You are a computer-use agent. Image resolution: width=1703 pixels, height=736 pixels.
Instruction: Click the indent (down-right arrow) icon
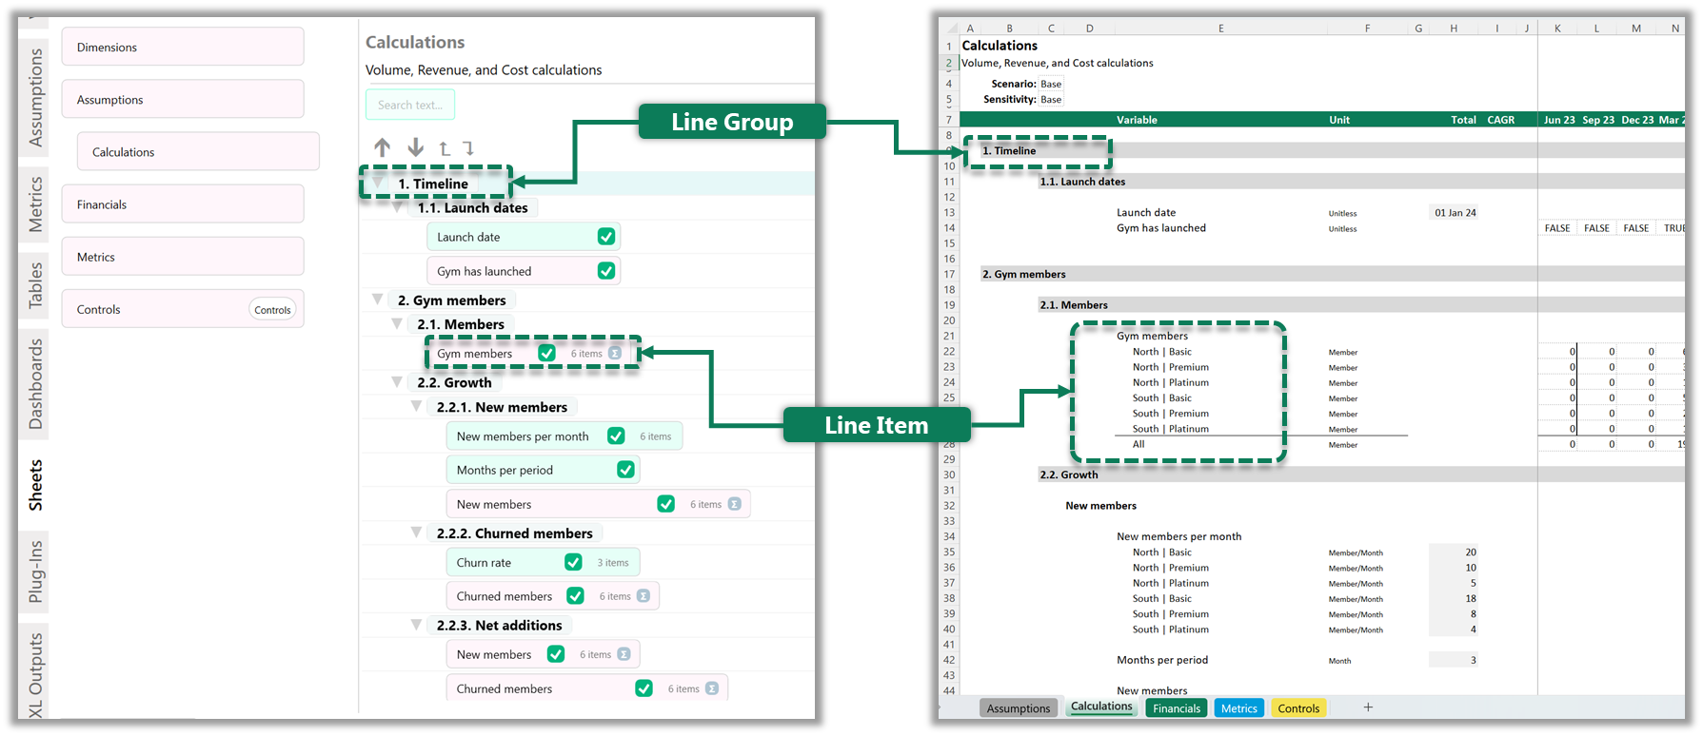[x=468, y=148]
